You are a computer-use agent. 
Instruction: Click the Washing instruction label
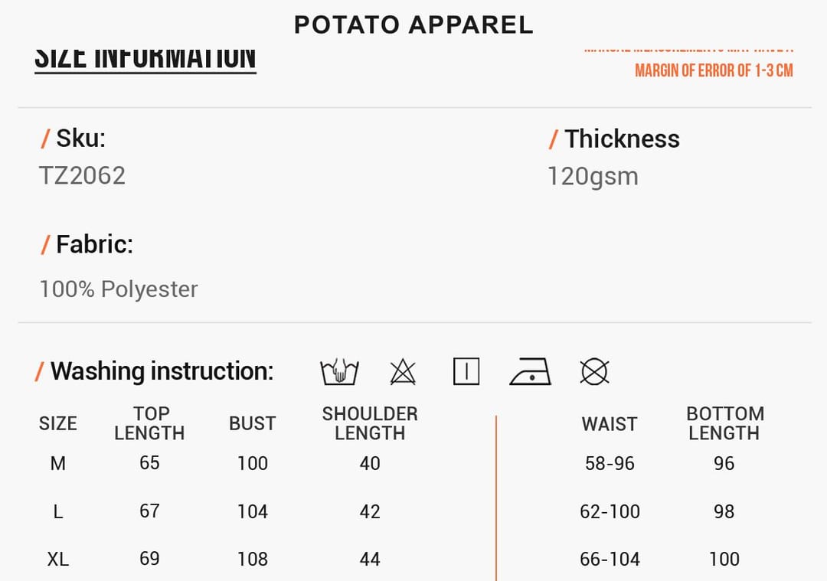[x=155, y=371]
